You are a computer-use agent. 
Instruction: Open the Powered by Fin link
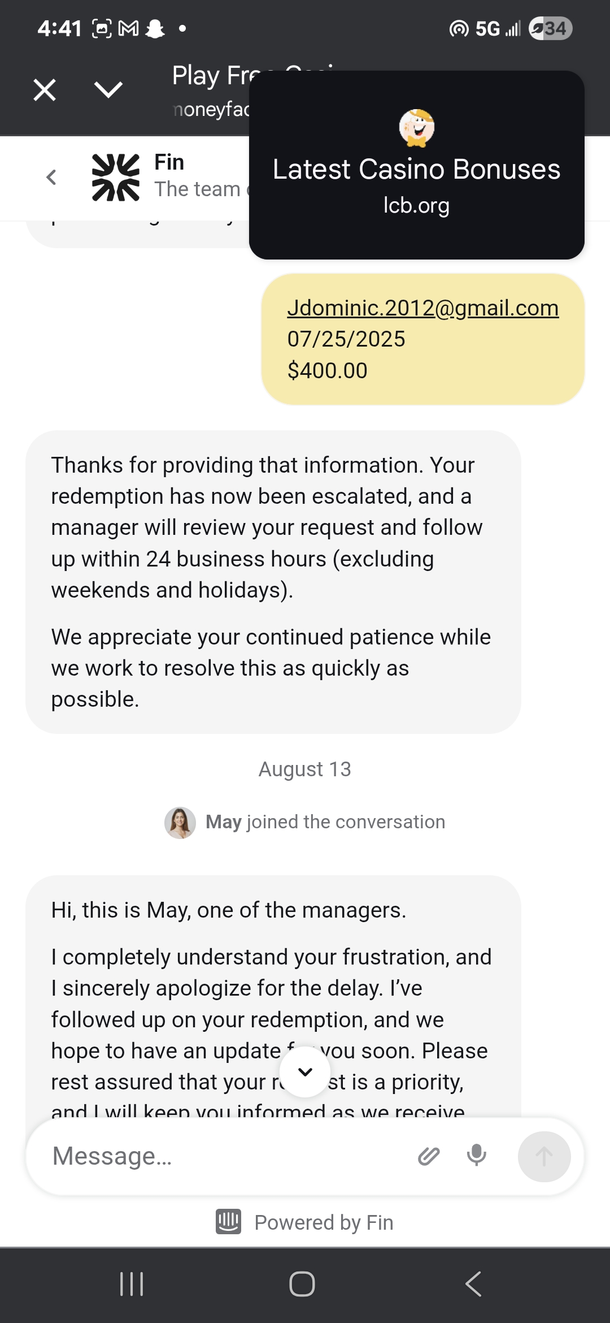pos(324,1222)
